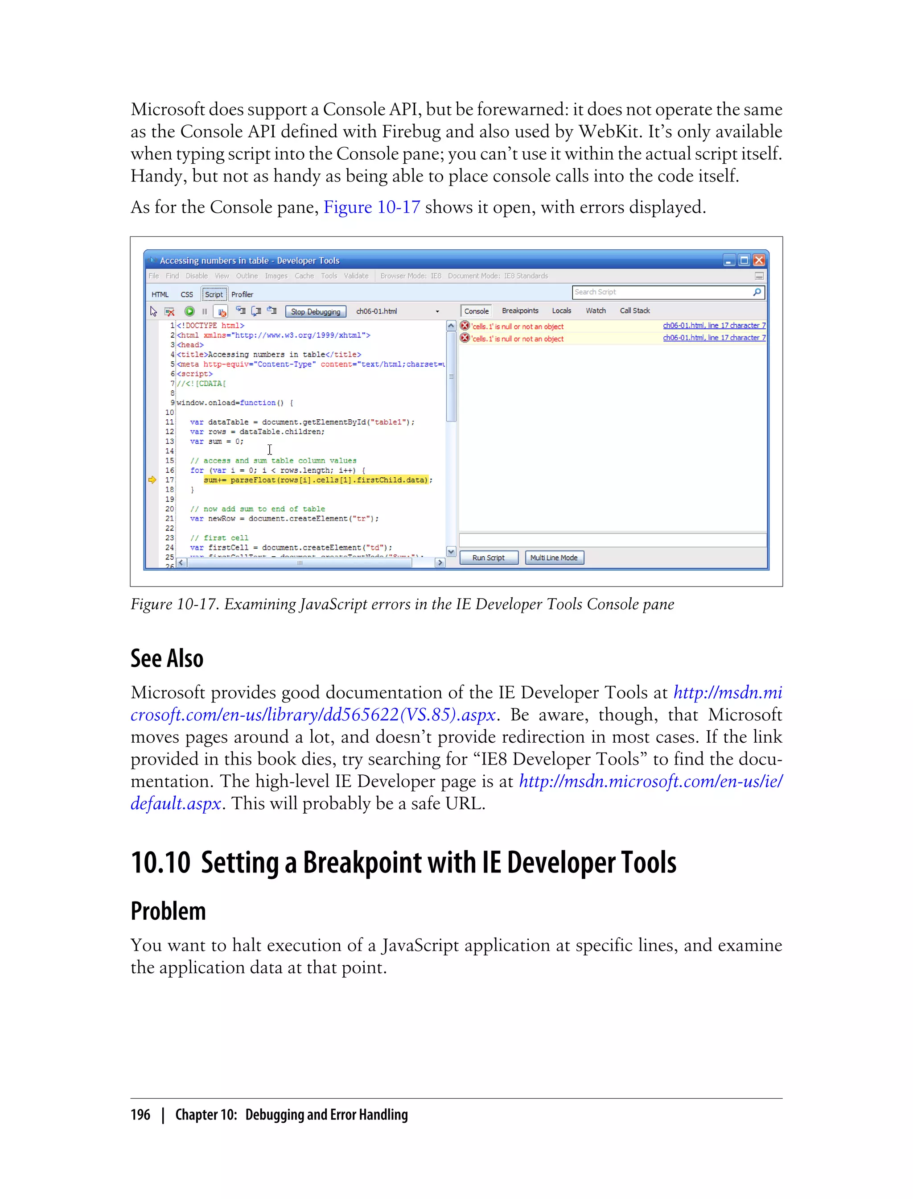
Task: Maximize the Developer Tools window
Action: [744, 260]
